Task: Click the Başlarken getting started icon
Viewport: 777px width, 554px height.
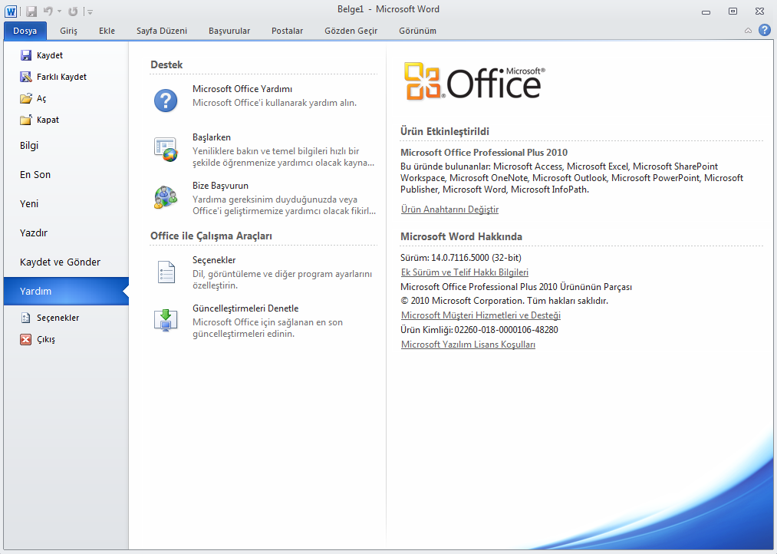Action: tap(166, 150)
